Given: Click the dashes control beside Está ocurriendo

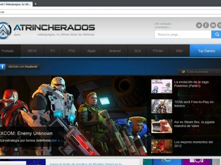Looking at the screenshot, I should 217,72.
